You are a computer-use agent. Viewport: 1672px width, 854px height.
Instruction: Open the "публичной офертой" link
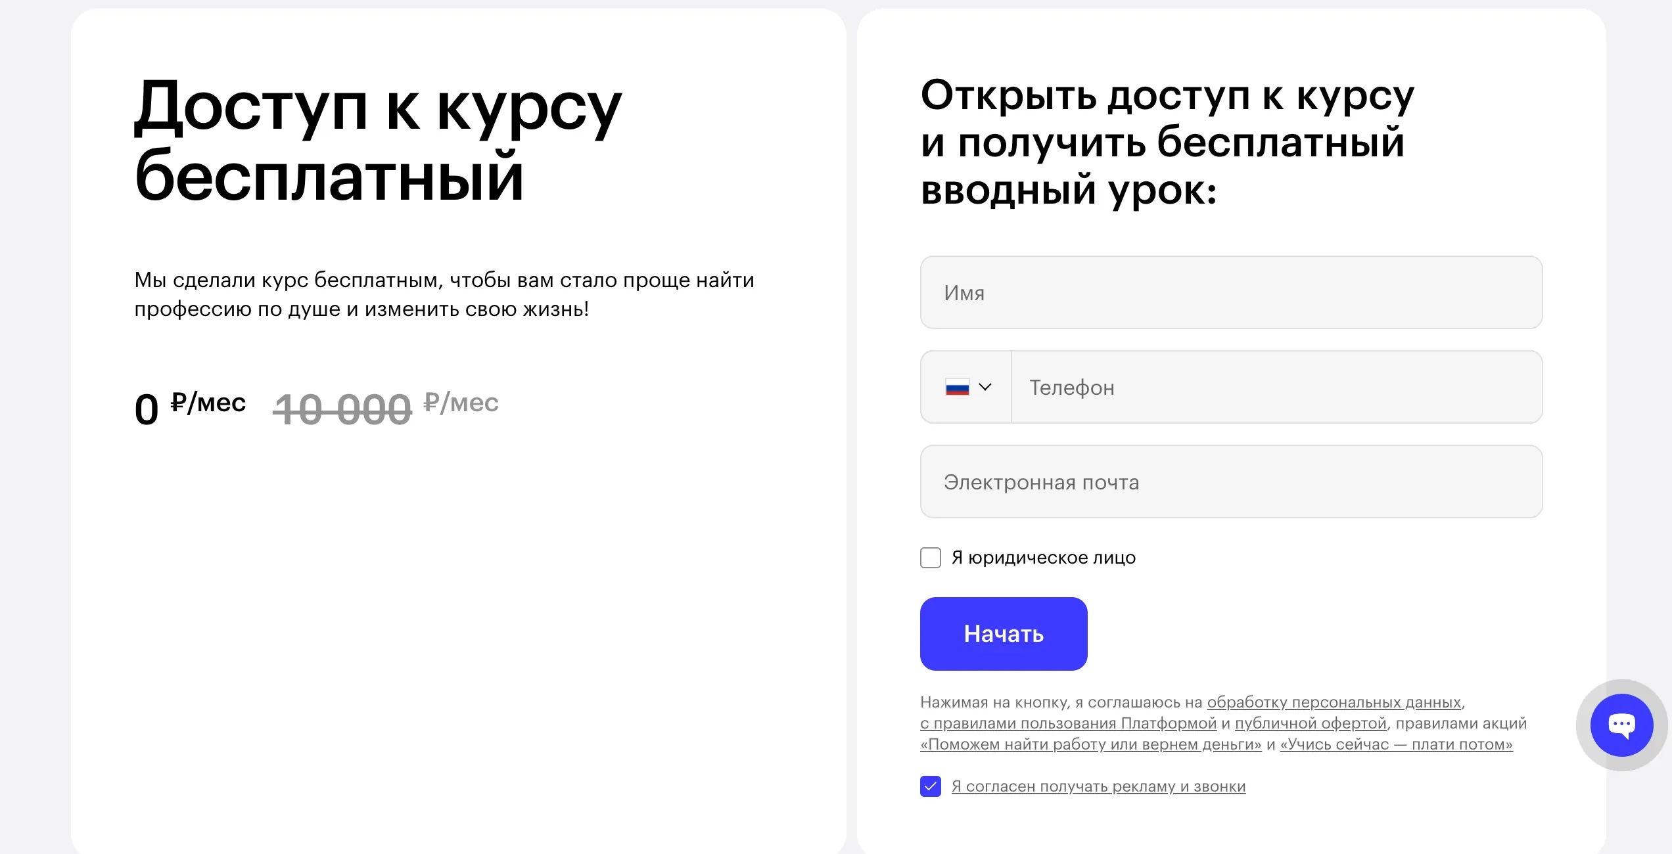click(x=1310, y=723)
